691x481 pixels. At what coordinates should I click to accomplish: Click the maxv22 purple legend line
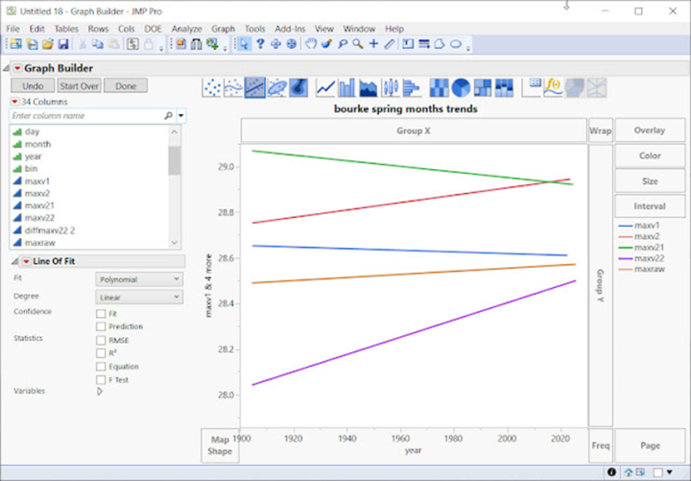tap(624, 258)
